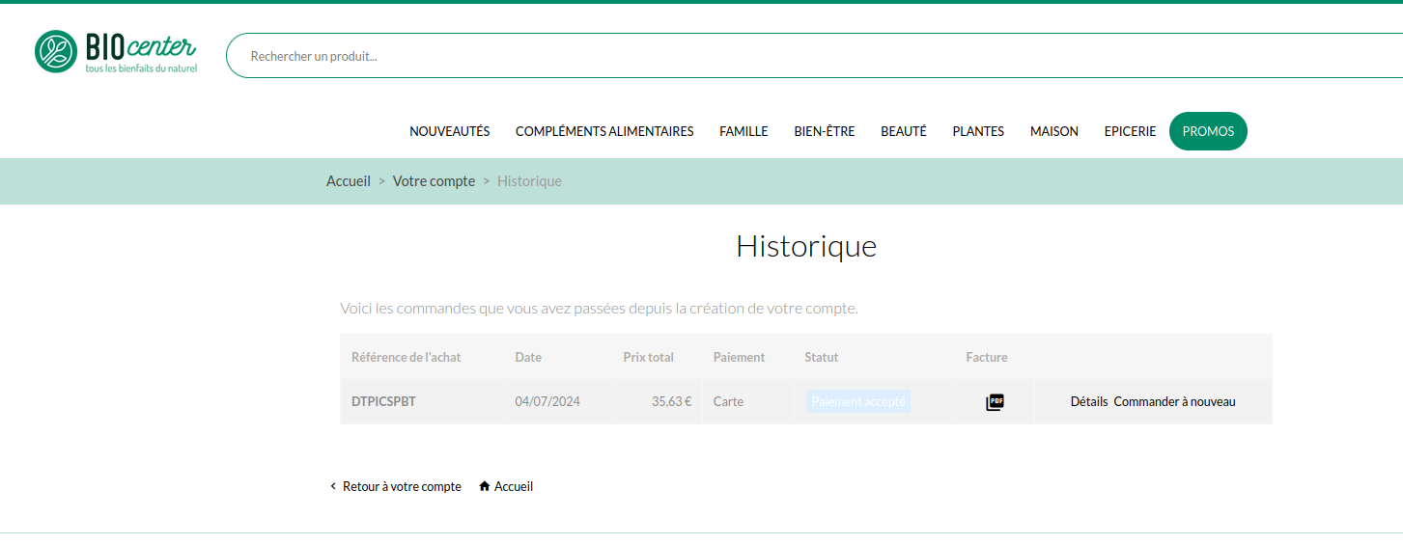
Task: Click the back chevron before Retour
Action: click(333, 487)
